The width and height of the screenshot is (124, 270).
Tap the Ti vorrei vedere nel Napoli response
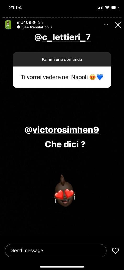[x=62, y=77]
